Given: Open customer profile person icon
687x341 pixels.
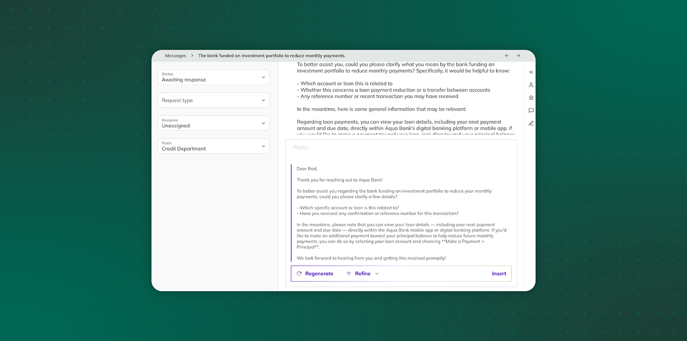Looking at the screenshot, I should [x=531, y=85].
